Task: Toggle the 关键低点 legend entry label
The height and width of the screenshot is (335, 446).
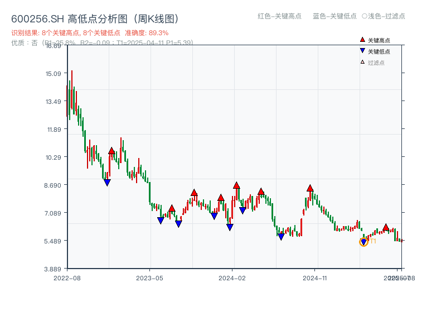Action: pos(379,51)
